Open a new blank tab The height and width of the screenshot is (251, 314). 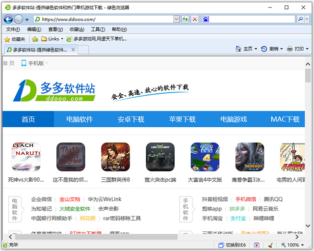pos(83,50)
